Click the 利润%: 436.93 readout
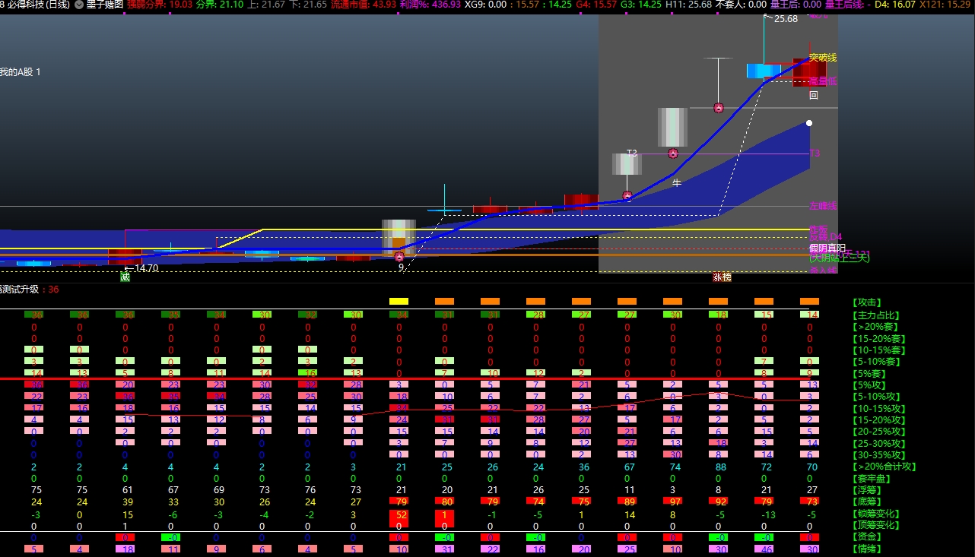Viewport: 975px width, 557px height. tap(430, 5)
